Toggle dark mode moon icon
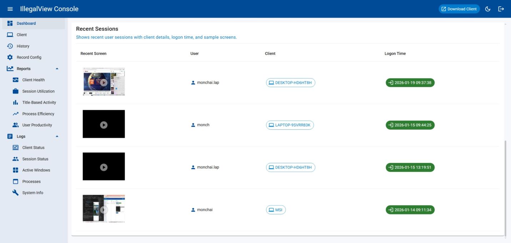Image resolution: width=511 pixels, height=243 pixels. click(x=488, y=9)
